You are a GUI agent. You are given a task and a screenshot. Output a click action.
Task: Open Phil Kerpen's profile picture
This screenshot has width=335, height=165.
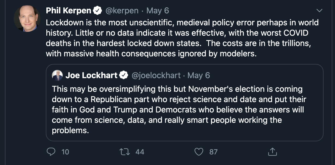[x=27, y=18]
